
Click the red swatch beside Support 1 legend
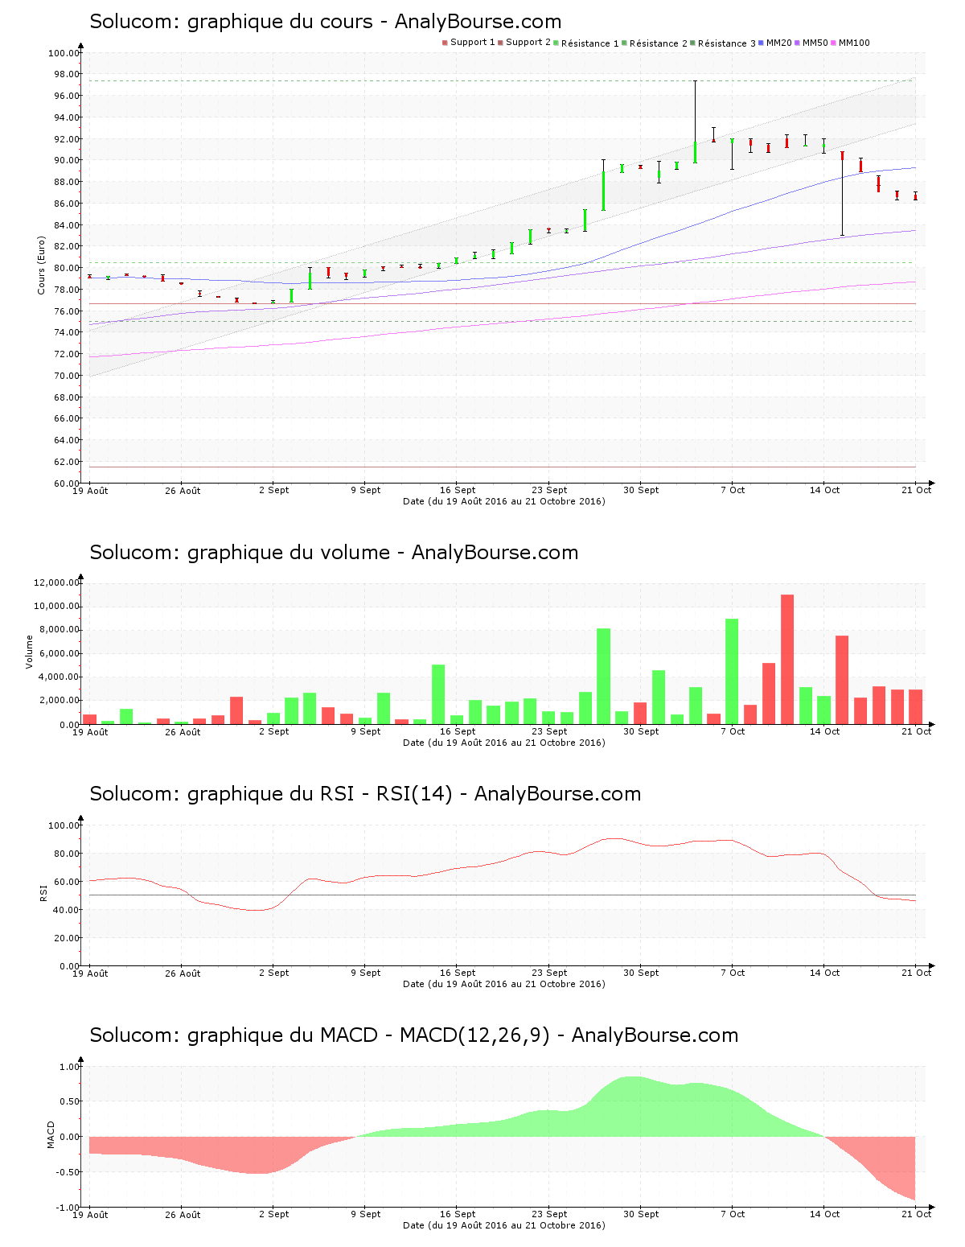coord(445,43)
